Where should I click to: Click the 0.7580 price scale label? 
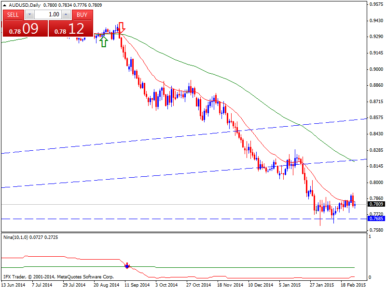[376, 230]
